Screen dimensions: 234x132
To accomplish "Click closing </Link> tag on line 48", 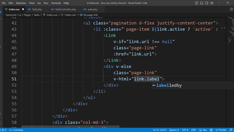I will pyautogui.click(x=112, y=60).
